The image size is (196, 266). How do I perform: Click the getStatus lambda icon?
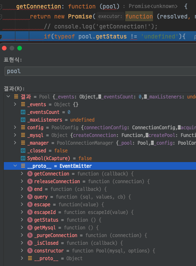[x=30, y=220]
